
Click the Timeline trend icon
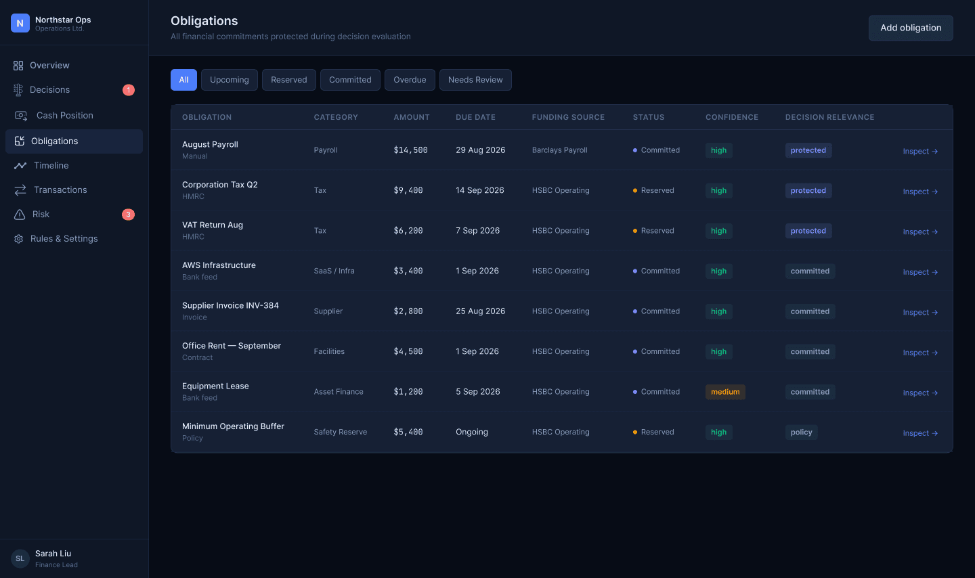tap(20, 166)
